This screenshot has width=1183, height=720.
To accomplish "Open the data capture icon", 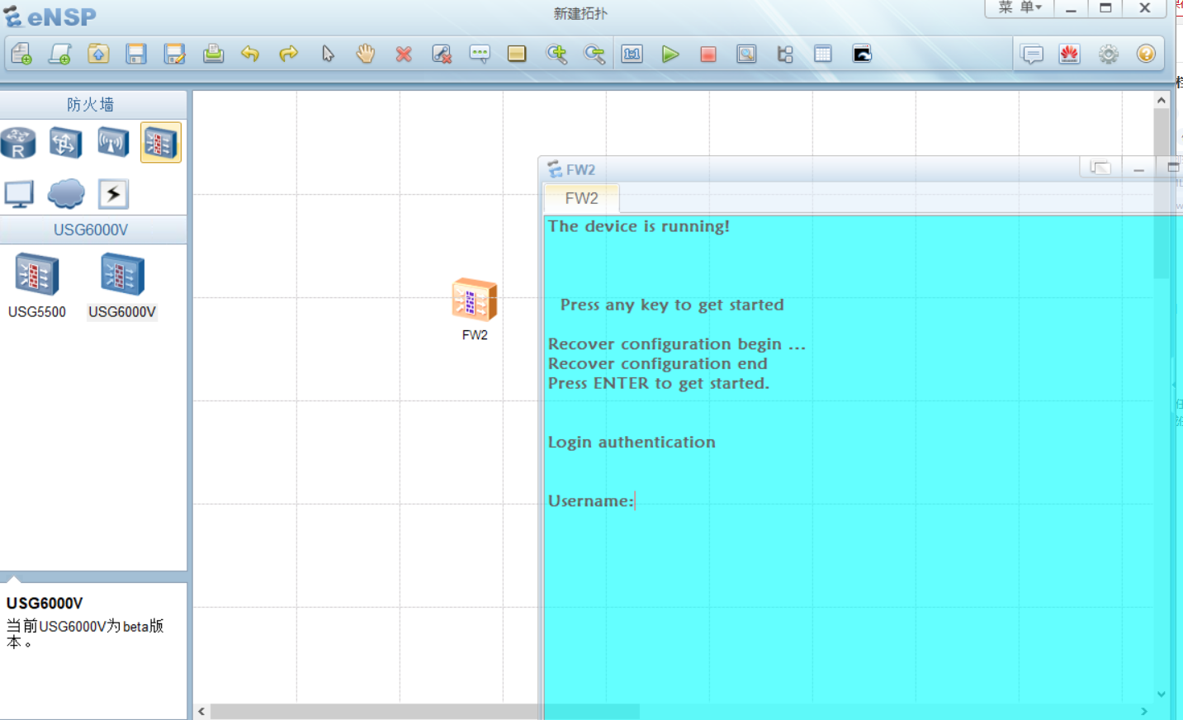I will (746, 54).
